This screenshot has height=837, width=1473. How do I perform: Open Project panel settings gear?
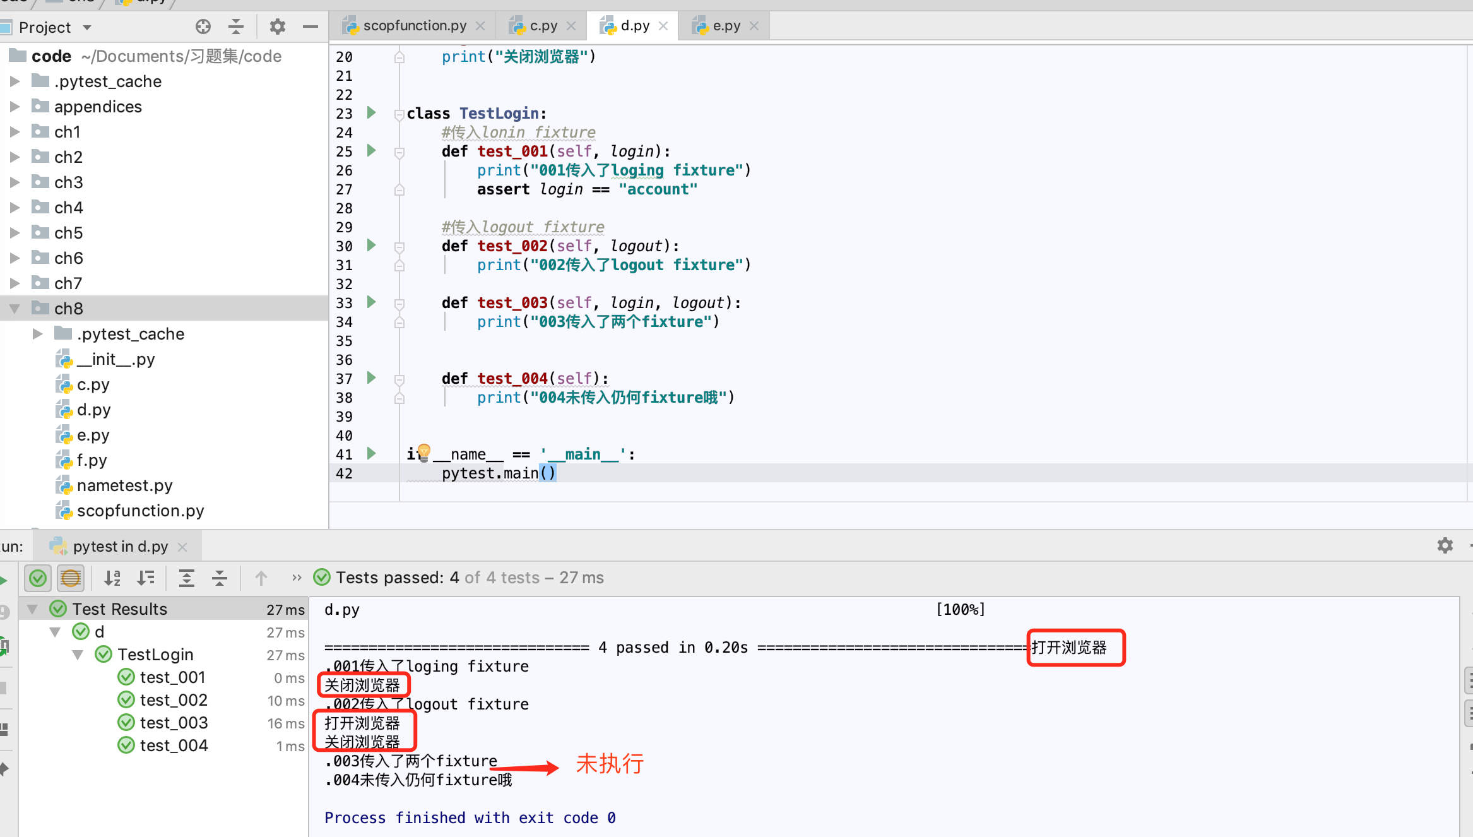277,27
